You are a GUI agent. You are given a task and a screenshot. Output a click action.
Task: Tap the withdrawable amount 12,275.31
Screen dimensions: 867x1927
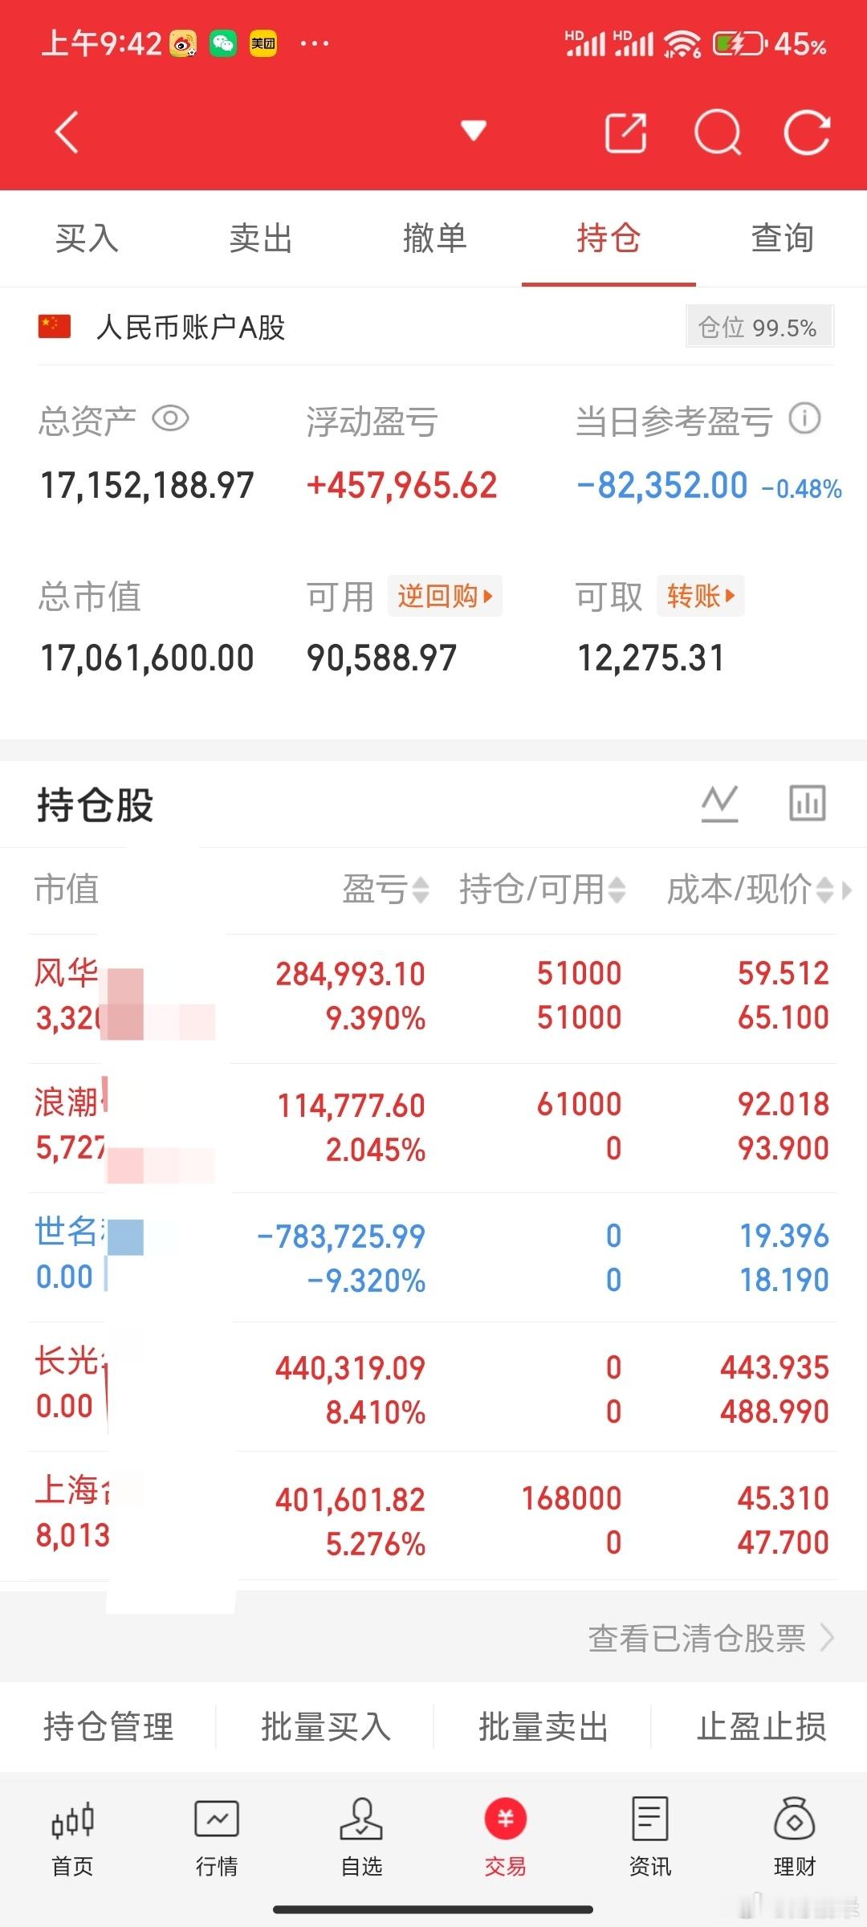click(x=651, y=658)
